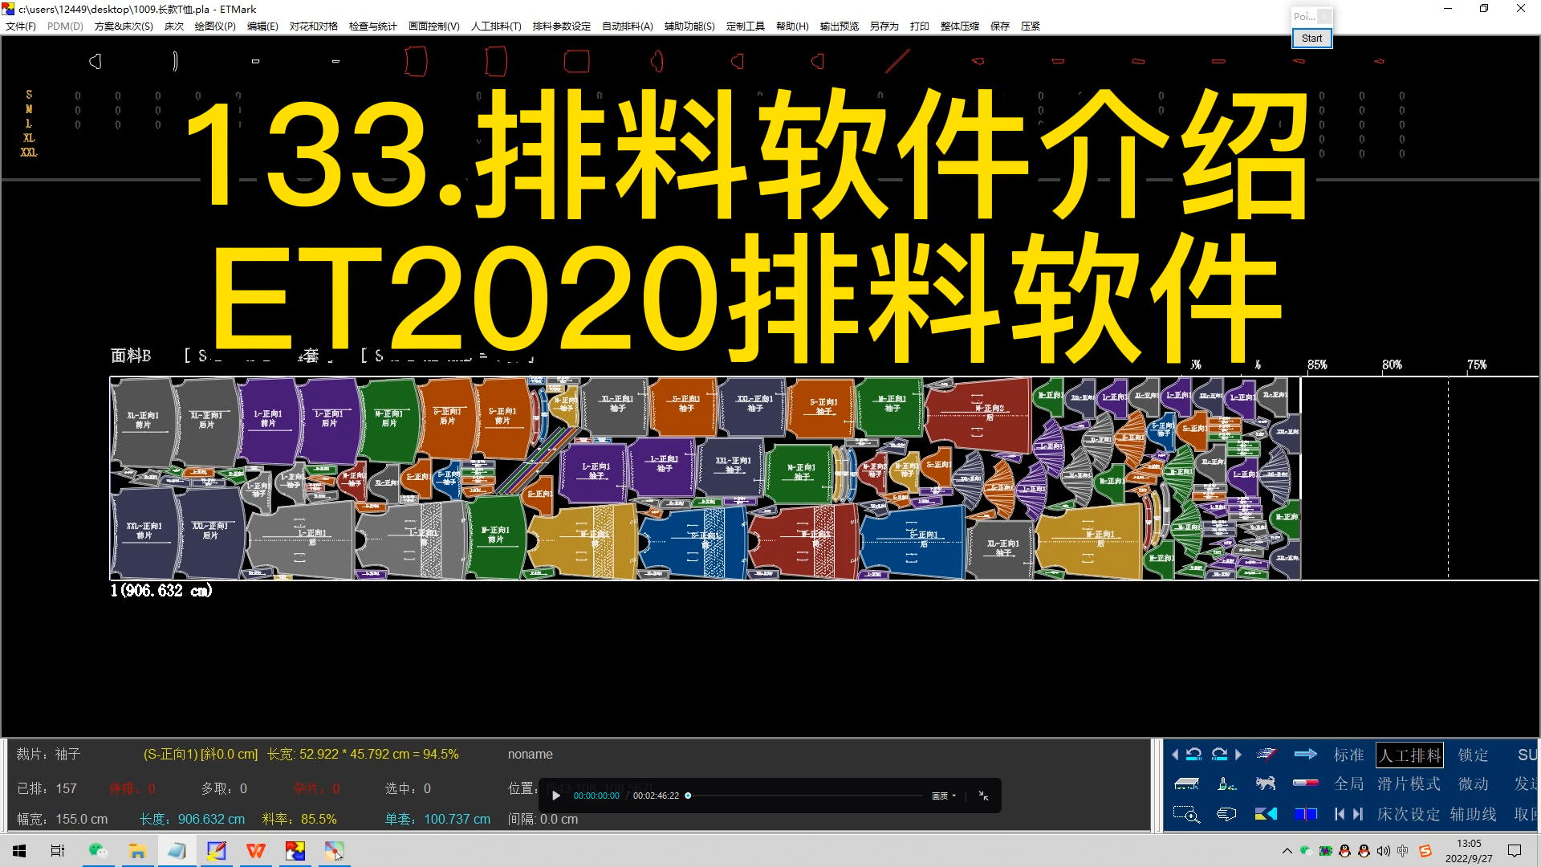The height and width of the screenshot is (867, 1541).
Task: Click the cutting table icon in tool panel
Action: 1186,784
